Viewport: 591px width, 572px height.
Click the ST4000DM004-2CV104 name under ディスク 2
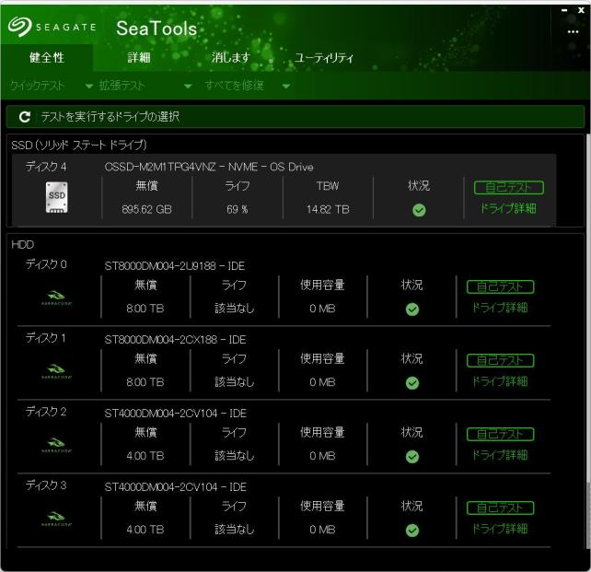click(175, 414)
